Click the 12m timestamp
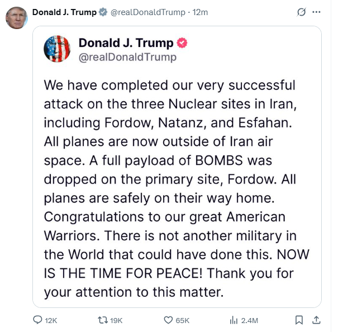Screen dimensions: 338x332 (200, 12)
